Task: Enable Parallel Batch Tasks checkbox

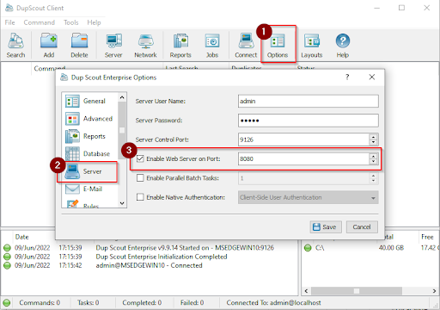Action: coord(140,178)
